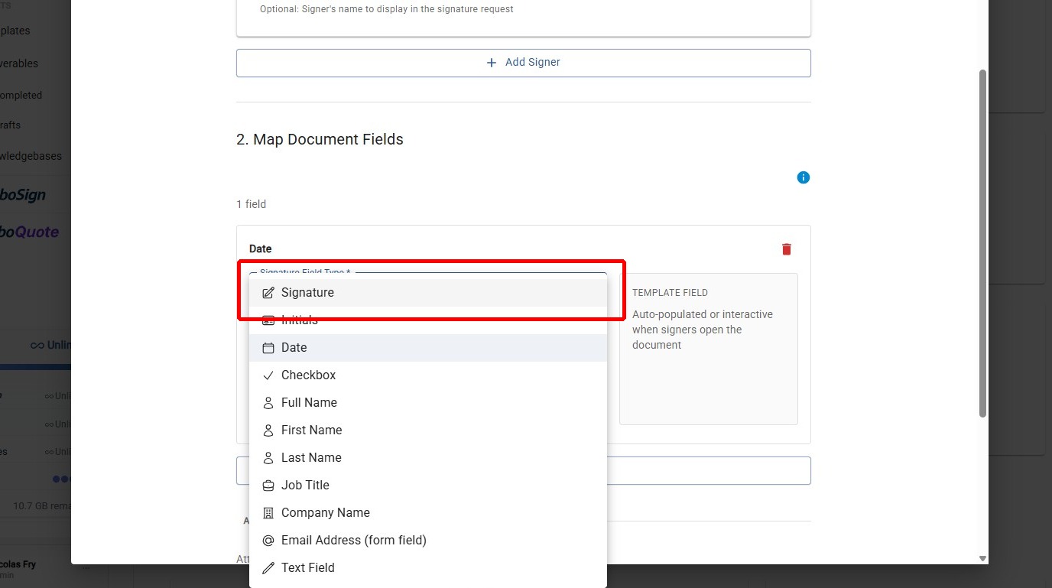Click Add Signer
1052x588 pixels.
[x=524, y=62]
